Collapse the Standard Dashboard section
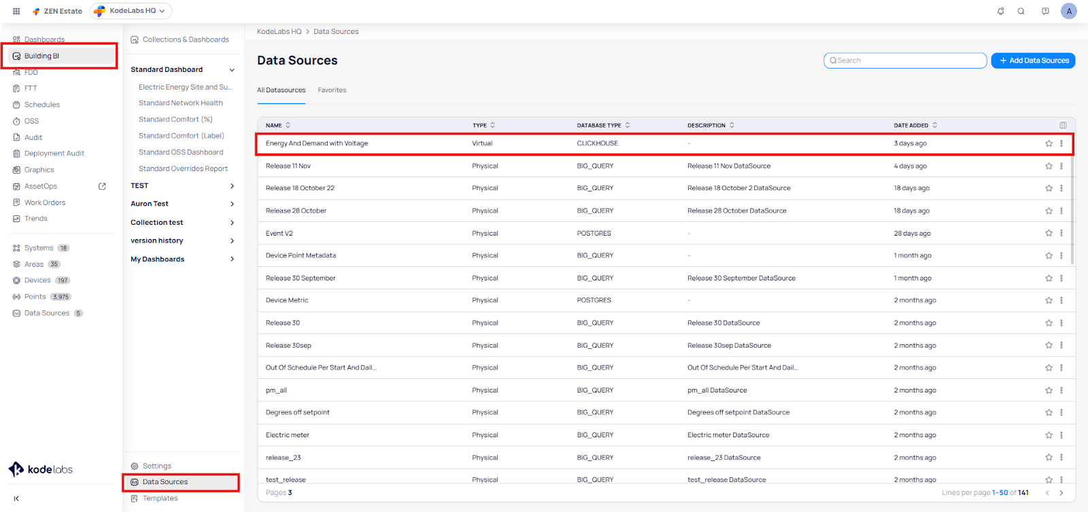The image size is (1088, 512). point(232,70)
